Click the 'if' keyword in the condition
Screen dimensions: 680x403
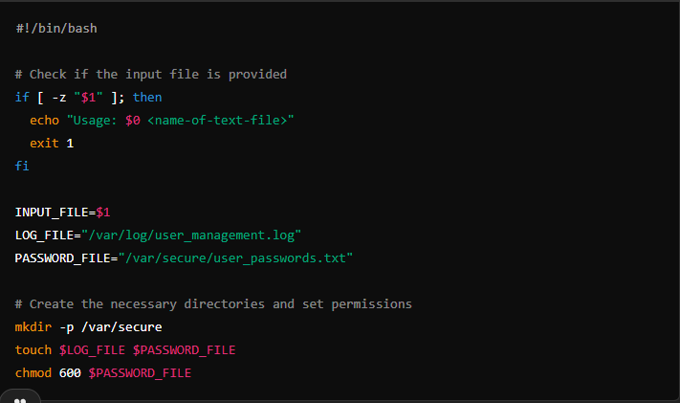[22, 97]
